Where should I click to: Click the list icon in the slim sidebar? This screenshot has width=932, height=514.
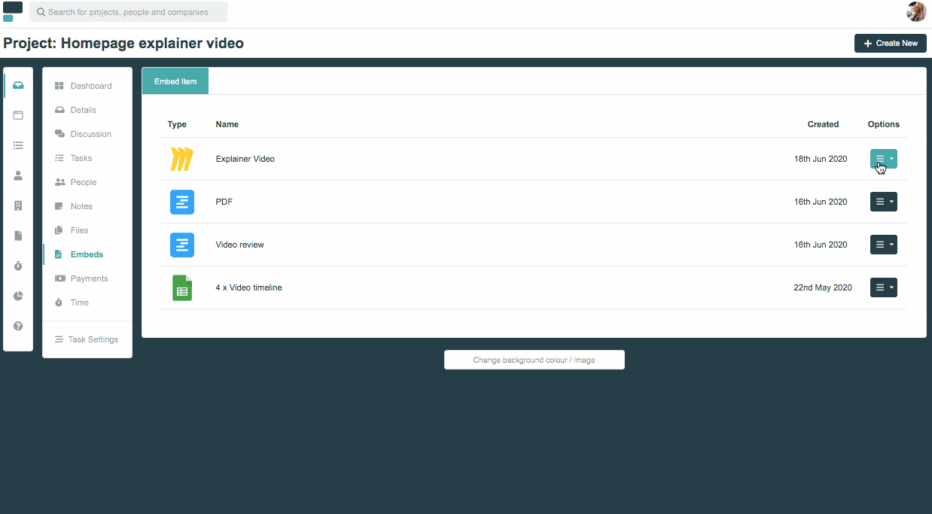coord(18,145)
